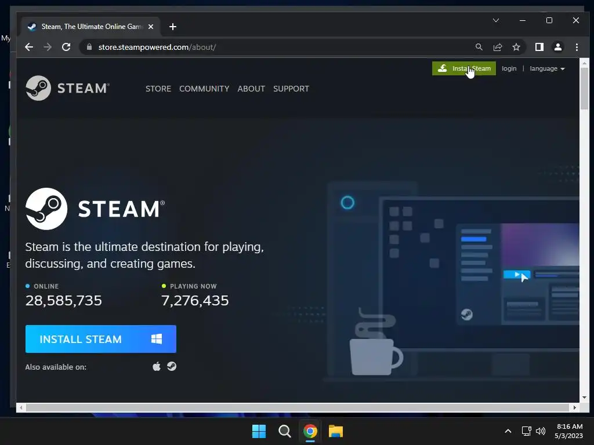Image resolution: width=594 pixels, height=445 pixels.
Task: Click the 'Also available on:' text
Action: (x=56, y=367)
